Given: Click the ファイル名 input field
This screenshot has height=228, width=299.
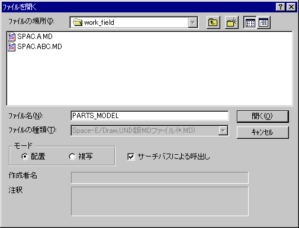Looking at the screenshot, I should pos(150,116).
